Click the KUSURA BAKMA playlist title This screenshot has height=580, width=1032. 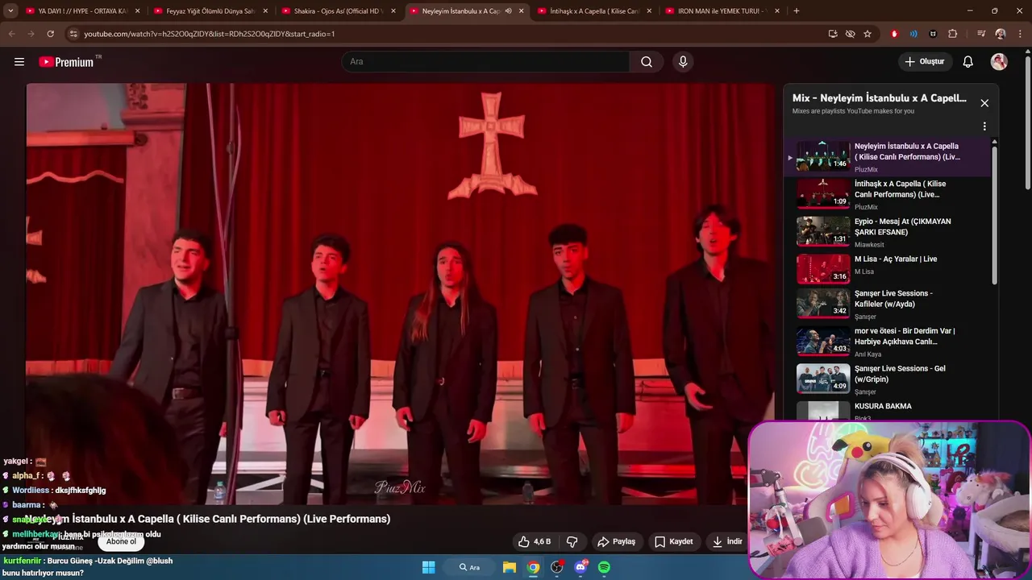pyautogui.click(x=883, y=406)
